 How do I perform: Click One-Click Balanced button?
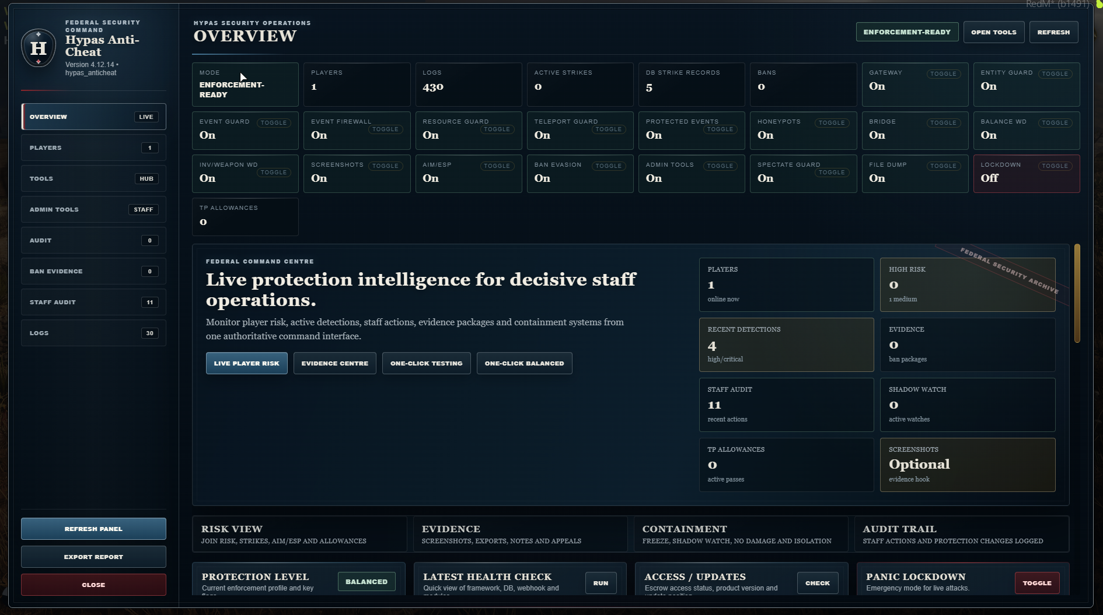[524, 363]
